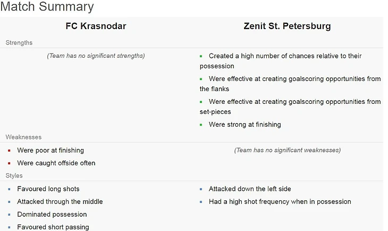This screenshot has width=388, height=231.
Task: Click '(Team has no significant weaknesses)' note
Action: (288, 150)
